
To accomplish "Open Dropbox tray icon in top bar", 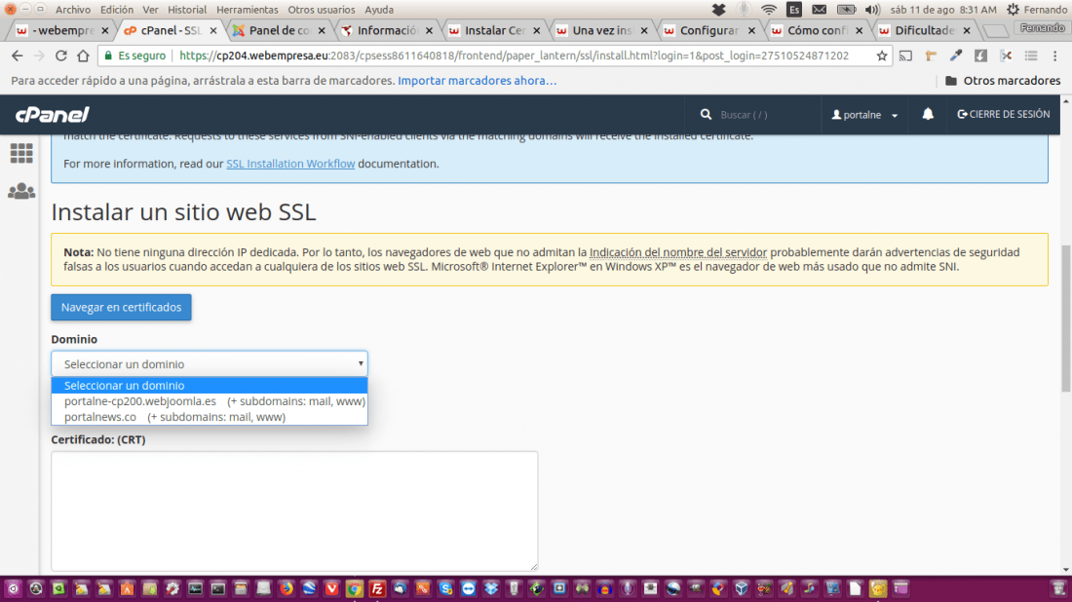I will coord(718,10).
